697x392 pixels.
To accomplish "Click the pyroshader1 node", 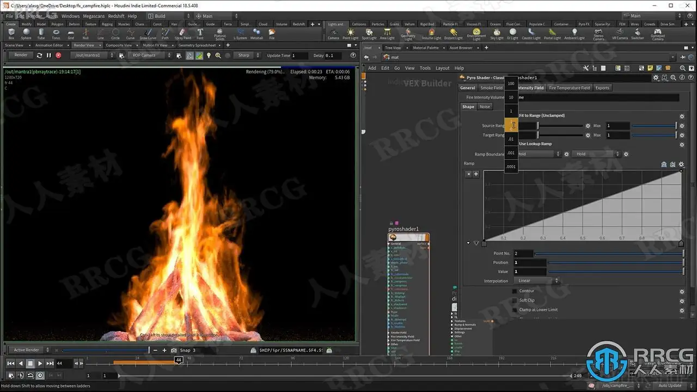I will click(x=408, y=237).
